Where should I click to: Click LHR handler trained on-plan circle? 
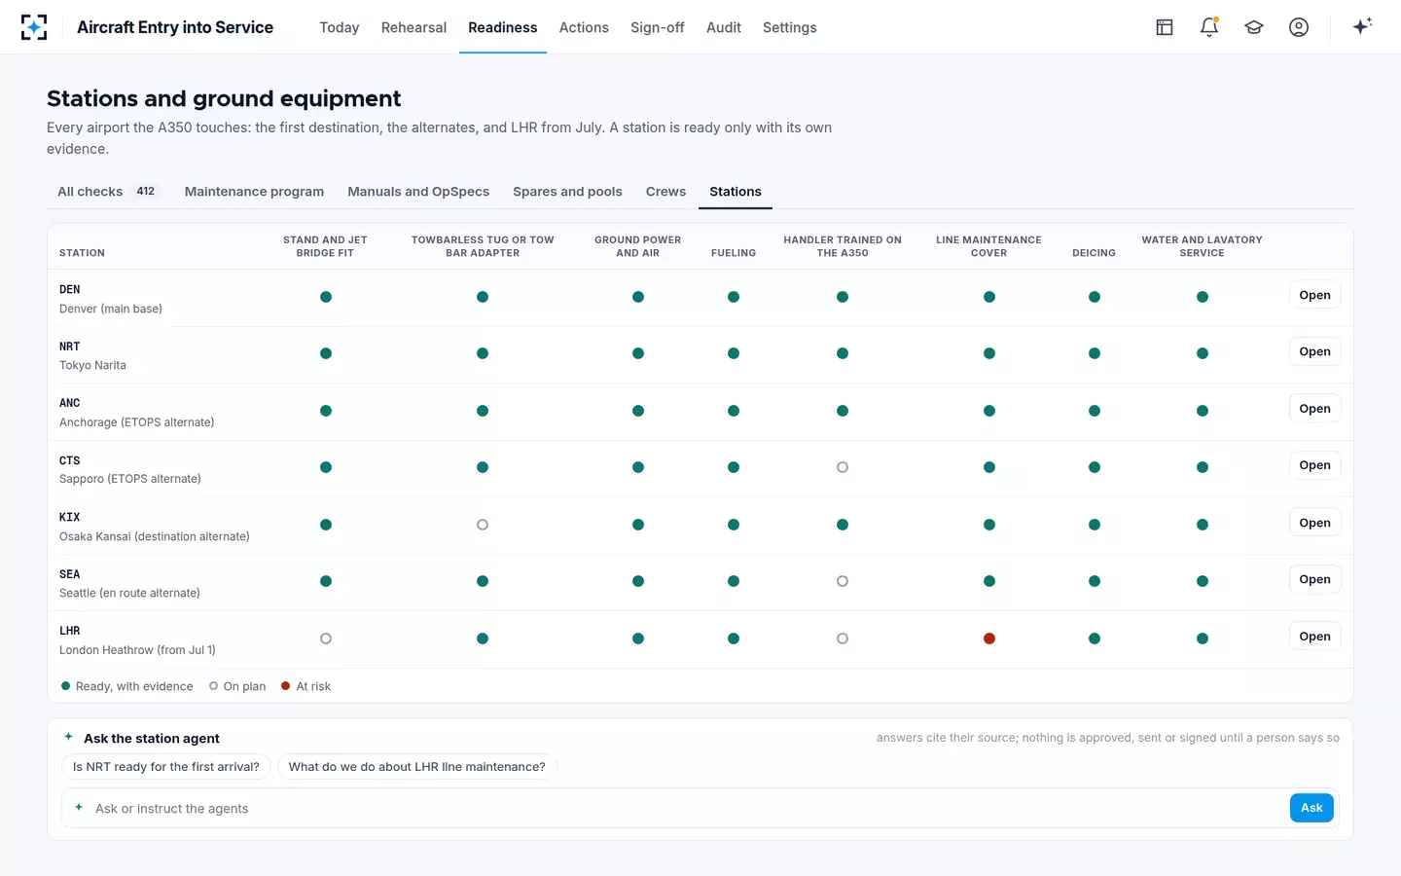[843, 639]
